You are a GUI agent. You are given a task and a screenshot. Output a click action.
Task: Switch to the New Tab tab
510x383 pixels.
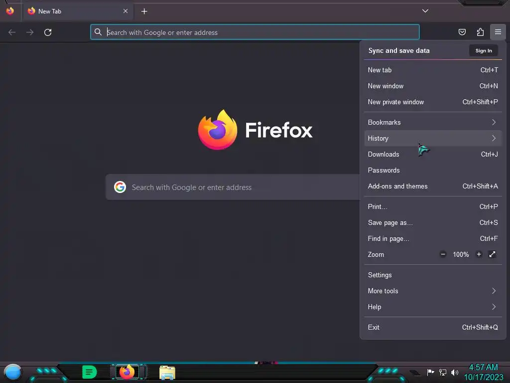point(77,11)
